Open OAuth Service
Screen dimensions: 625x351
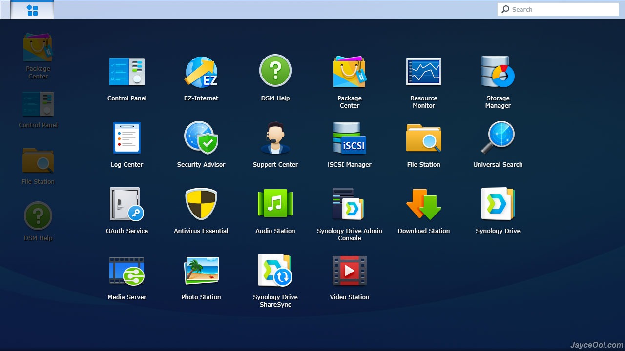(127, 204)
